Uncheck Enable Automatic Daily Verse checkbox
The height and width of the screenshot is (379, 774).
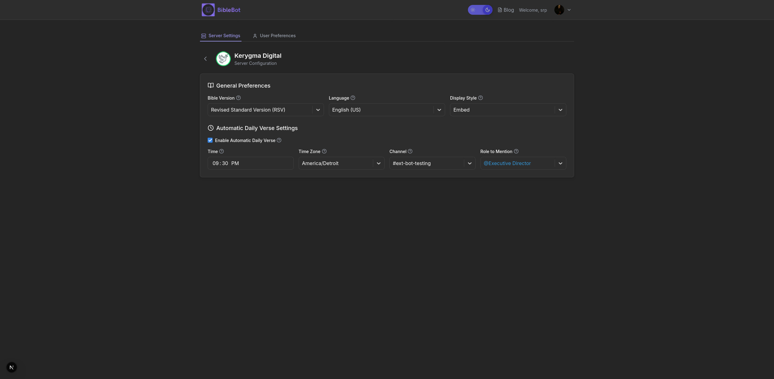(x=210, y=140)
